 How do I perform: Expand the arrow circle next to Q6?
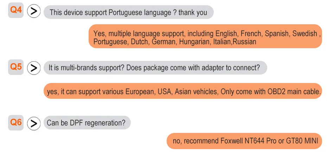click(34, 124)
